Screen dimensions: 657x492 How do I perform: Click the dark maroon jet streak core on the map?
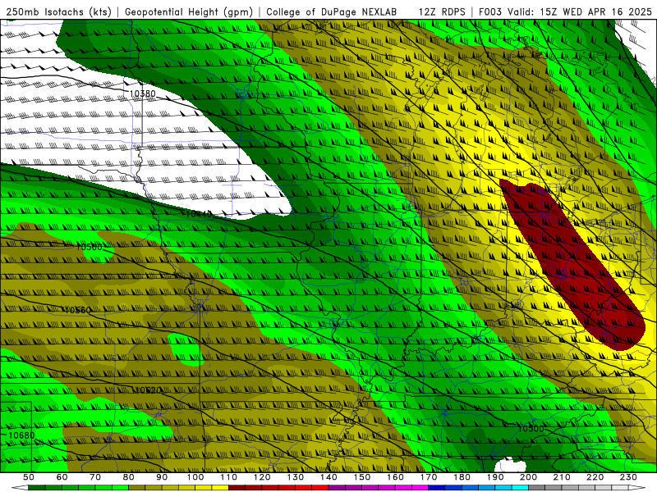(x=572, y=266)
